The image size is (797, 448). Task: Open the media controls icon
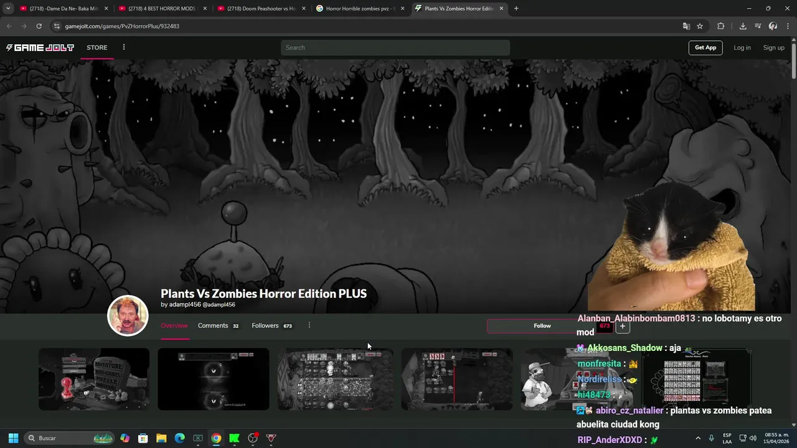tap(758, 26)
